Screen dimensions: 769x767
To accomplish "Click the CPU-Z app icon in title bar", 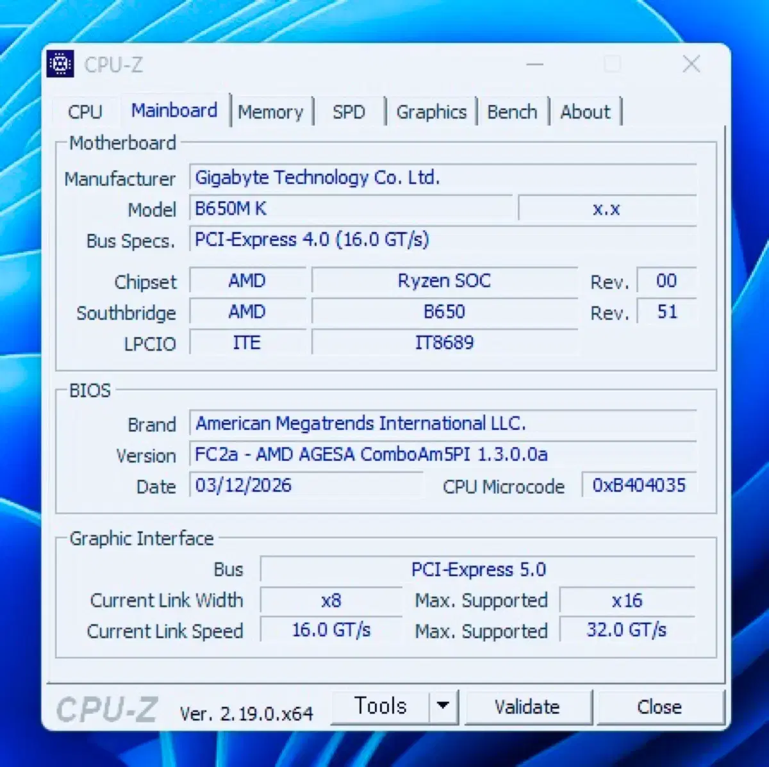I will pos(61,64).
